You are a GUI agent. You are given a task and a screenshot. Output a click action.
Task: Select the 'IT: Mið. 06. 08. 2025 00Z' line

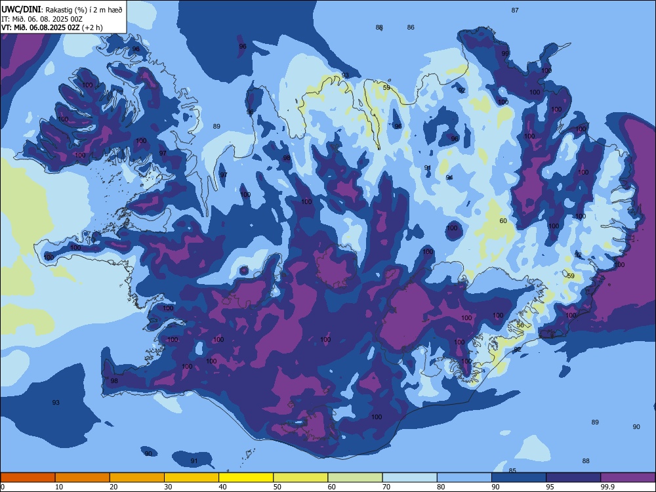point(42,19)
